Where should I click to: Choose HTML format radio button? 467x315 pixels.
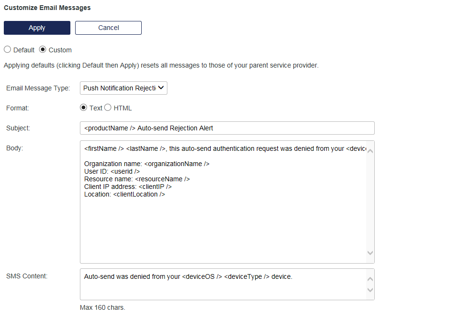point(108,108)
